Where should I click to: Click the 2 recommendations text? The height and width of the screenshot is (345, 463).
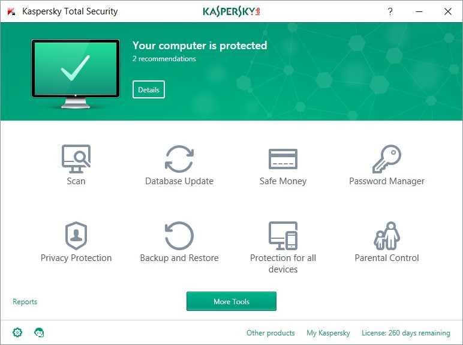(164, 59)
